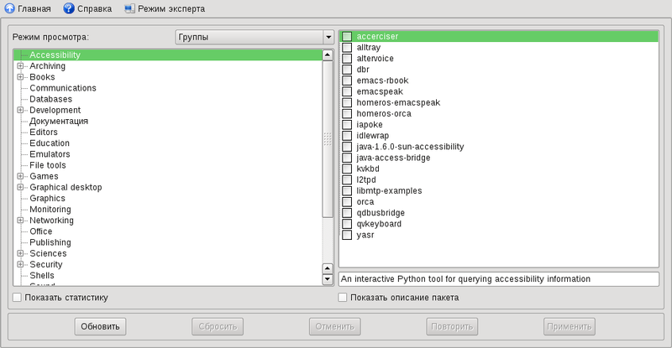The width and height of the screenshot is (672, 348).
Task: Select the Office group
Action: click(41, 231)
